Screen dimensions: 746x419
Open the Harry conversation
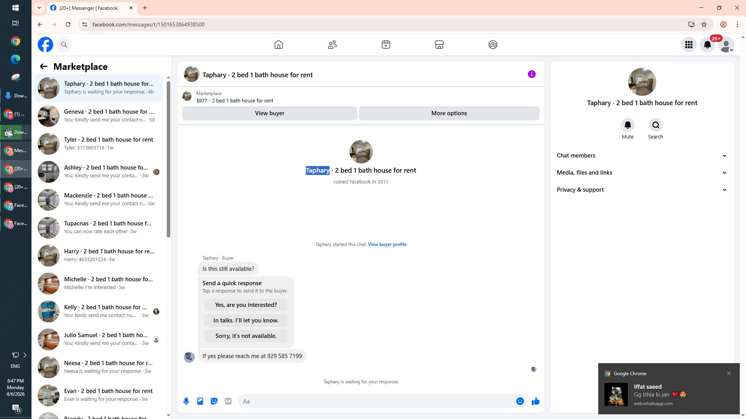pos(99,256)
